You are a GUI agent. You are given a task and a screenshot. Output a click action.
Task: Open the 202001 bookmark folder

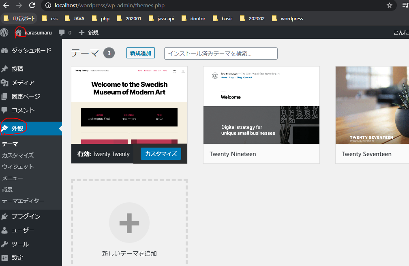click(x=129, y=19)
